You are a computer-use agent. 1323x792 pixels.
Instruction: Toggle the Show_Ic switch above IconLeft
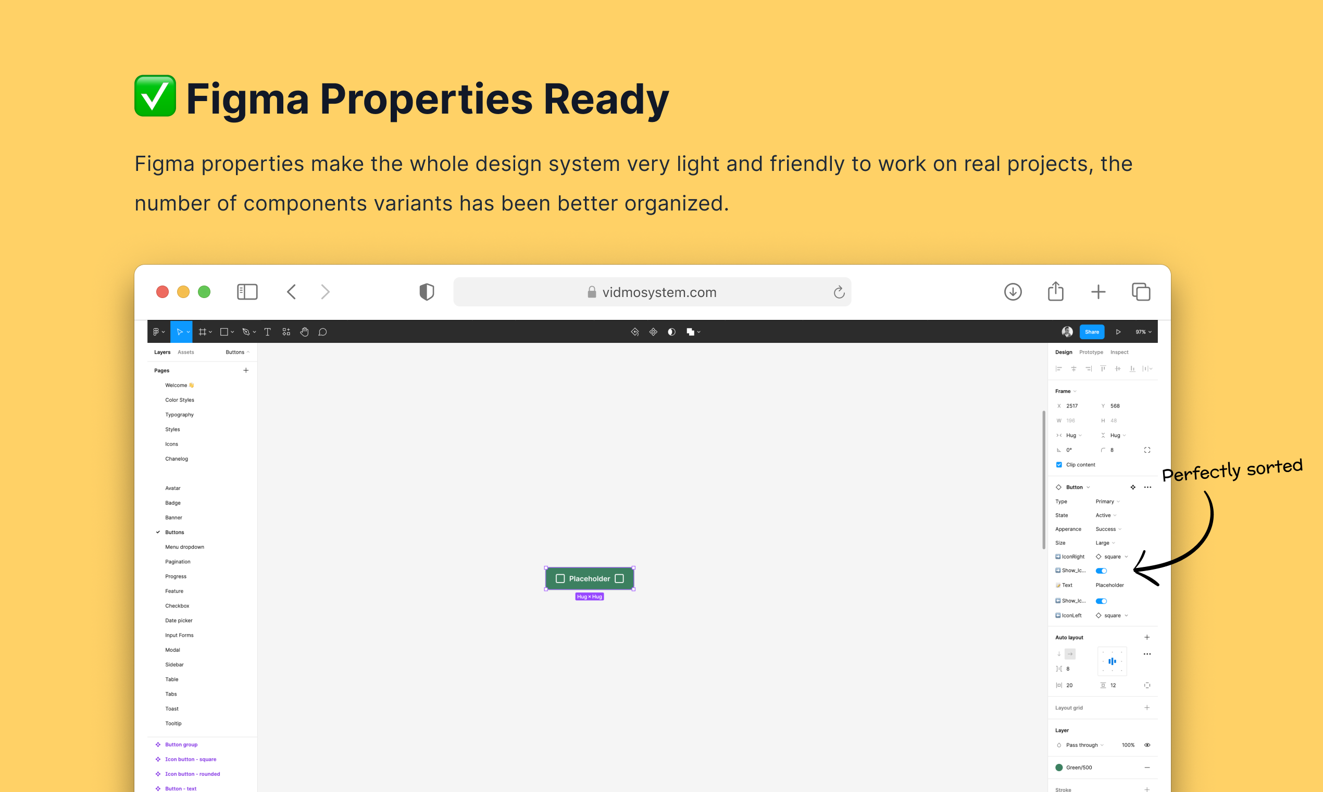(1101, 601)
